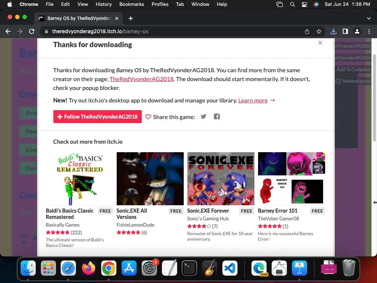Open the Chrome profile icon
Image resolution: width=377 pixels, height=283 pixels.
(357, 31)
